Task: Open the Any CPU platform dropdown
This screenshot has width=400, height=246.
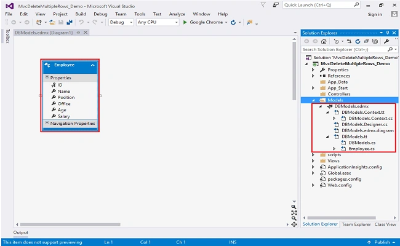Action: (158, 22)
